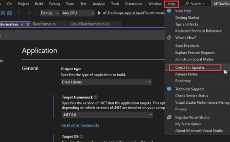Click the search magnifier icon
This screenshot has height=142, width=230.
coord(187,4)
